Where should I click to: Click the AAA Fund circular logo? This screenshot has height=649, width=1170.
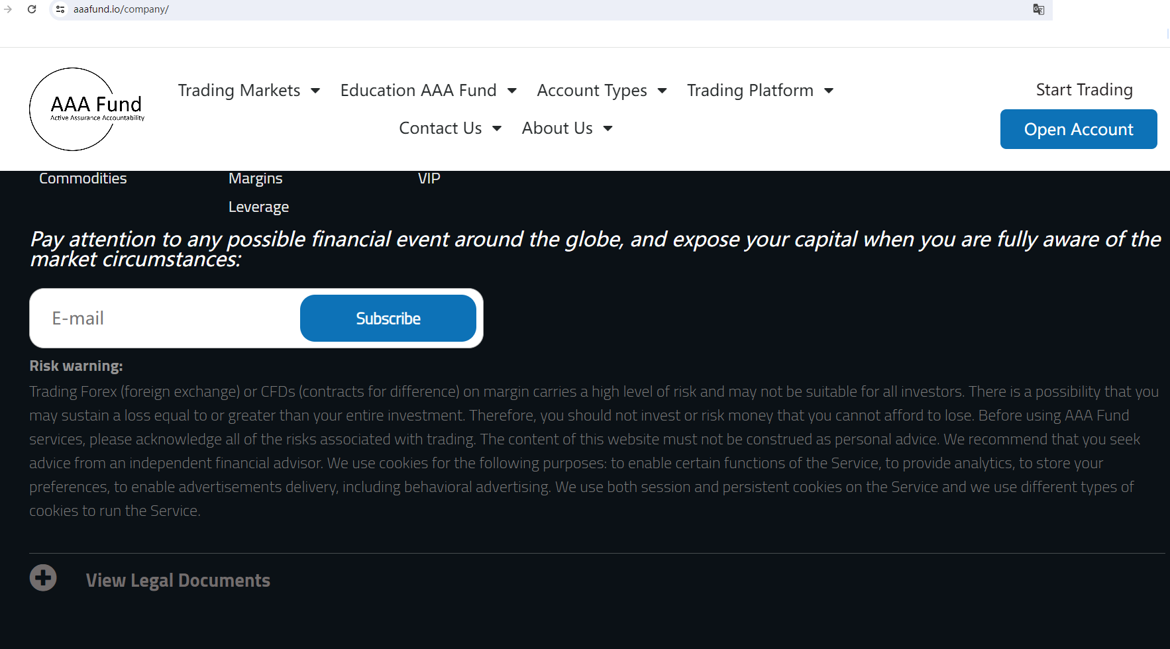pyautogui.click(x=86, y=109)
